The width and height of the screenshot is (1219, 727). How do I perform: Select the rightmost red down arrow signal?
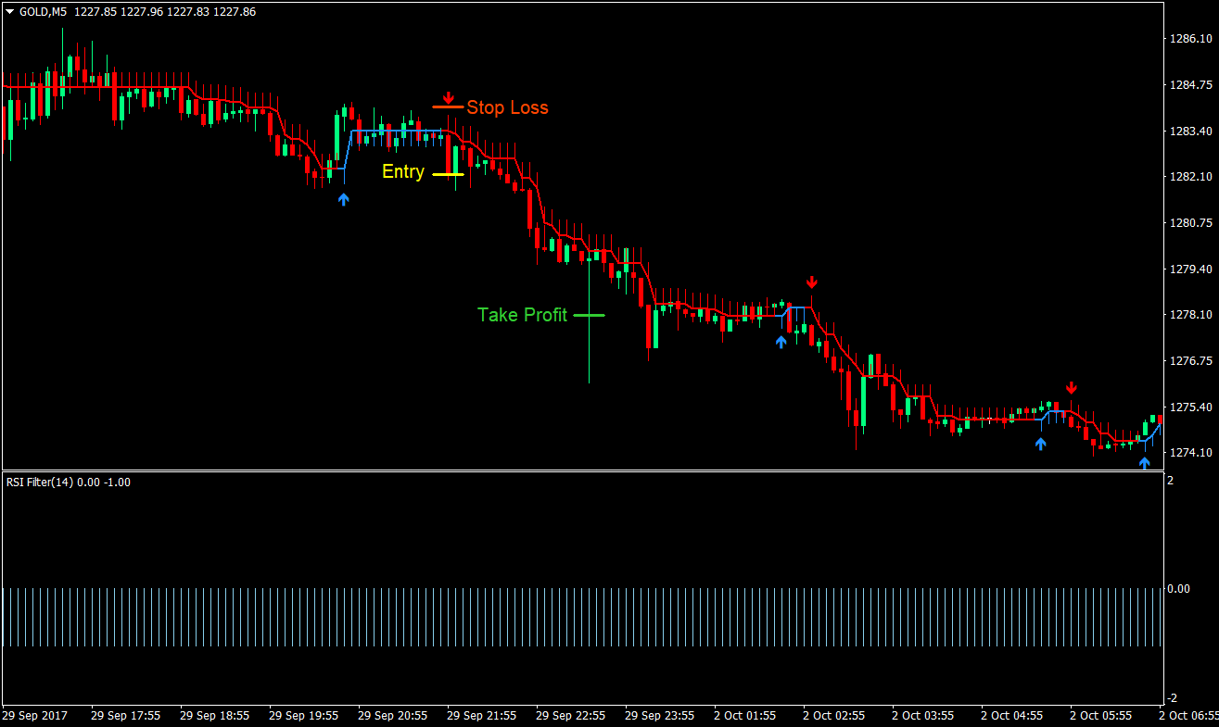pyautogui.click(x=1073, y=387)
